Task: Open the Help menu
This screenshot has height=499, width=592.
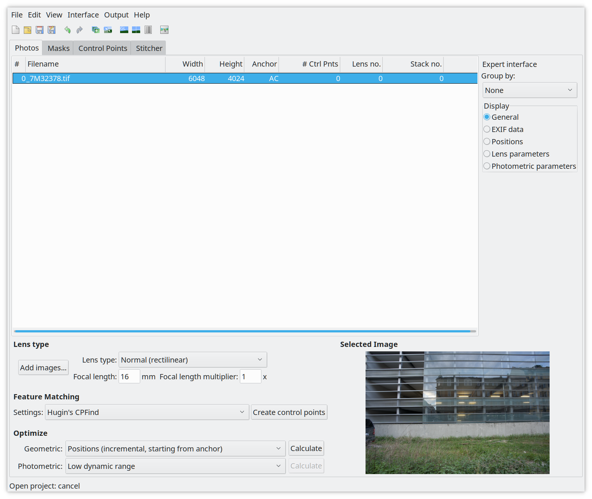Action: [142, 15]
